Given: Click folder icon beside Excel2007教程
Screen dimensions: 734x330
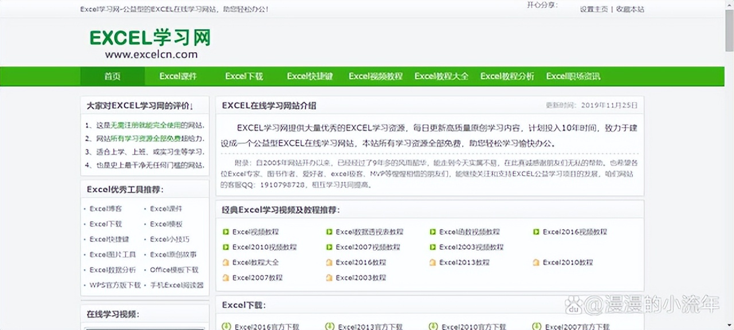Looking at the screenshot, I should pos(226,277).
